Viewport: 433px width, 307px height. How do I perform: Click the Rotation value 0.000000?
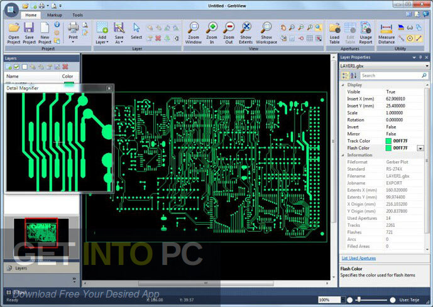tap(394, 120)
